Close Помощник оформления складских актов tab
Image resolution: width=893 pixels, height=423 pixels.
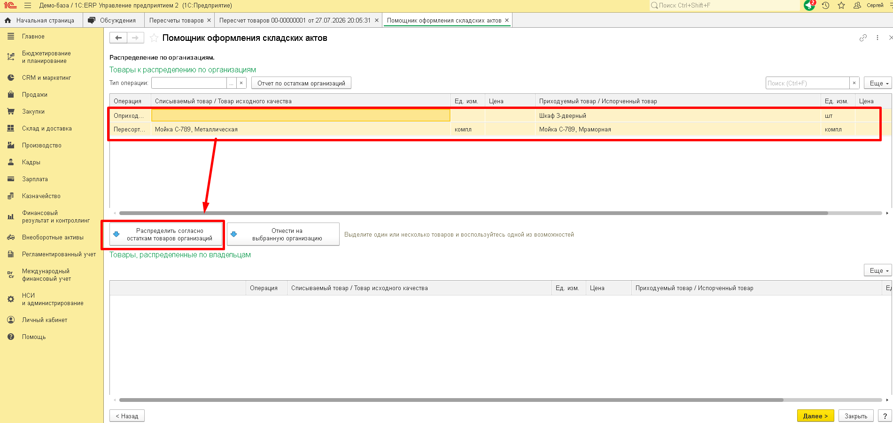(507, 20)
